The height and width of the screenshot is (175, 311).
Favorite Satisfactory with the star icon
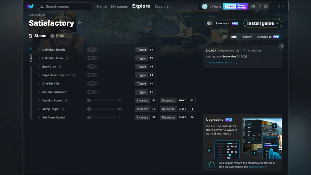[x=79, y=23]
